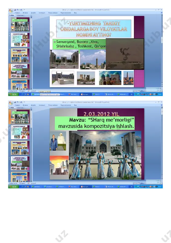Switch to the Структура pane tab in the upper window
The image size is (171, 243).
pos(20,15)
